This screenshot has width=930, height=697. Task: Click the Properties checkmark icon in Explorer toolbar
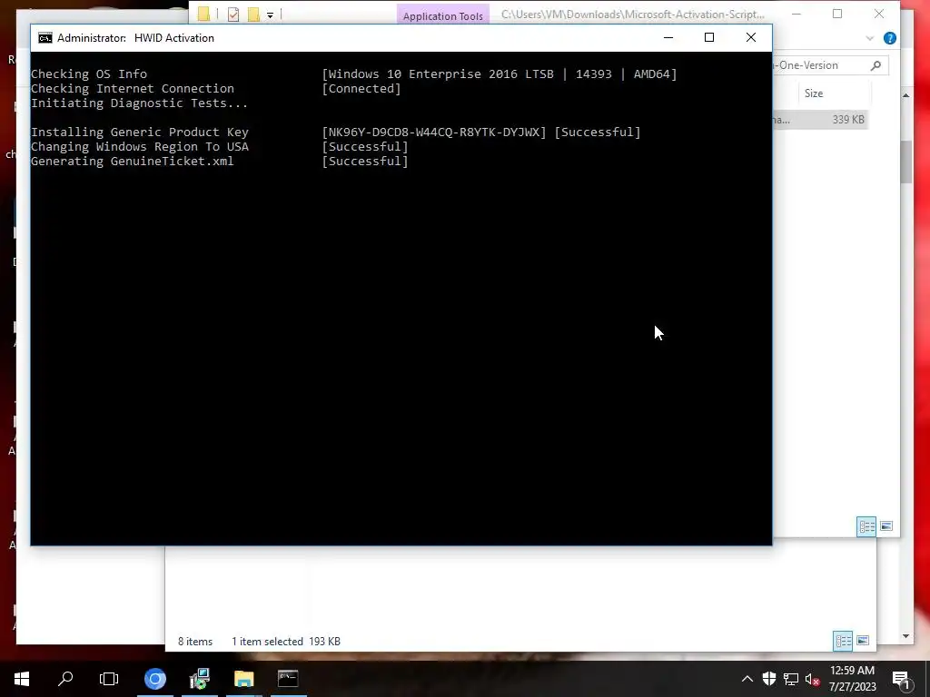click(233, 15)
